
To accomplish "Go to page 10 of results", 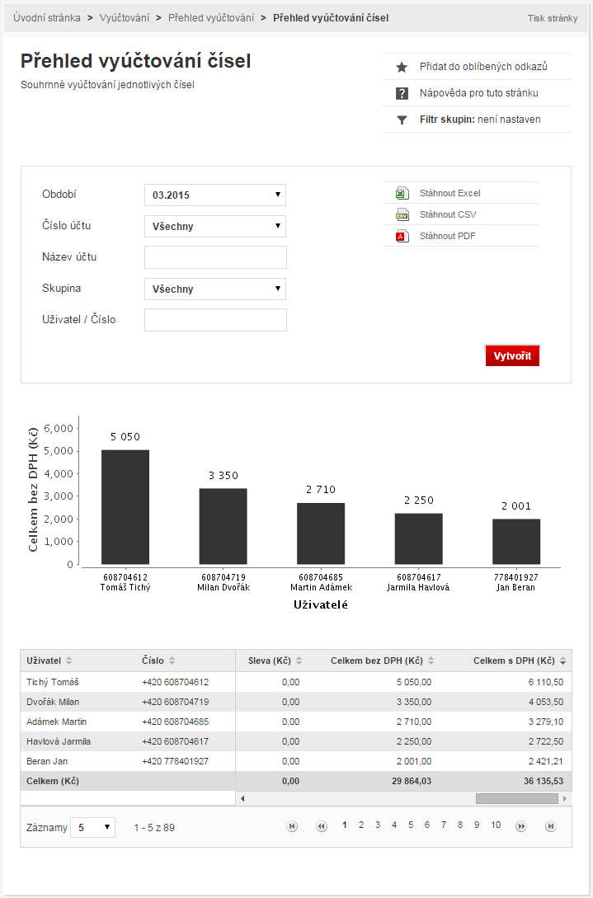I will tap(496, 825).
